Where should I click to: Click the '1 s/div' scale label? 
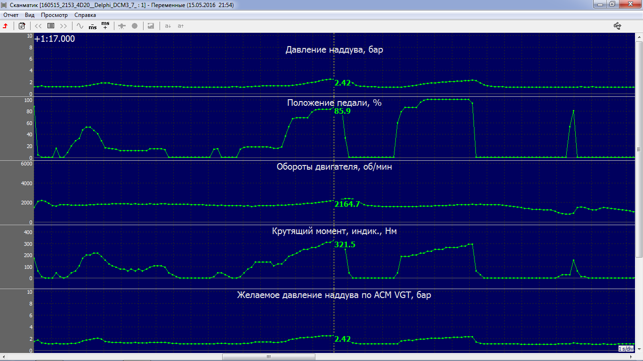(x=626, y=349)
